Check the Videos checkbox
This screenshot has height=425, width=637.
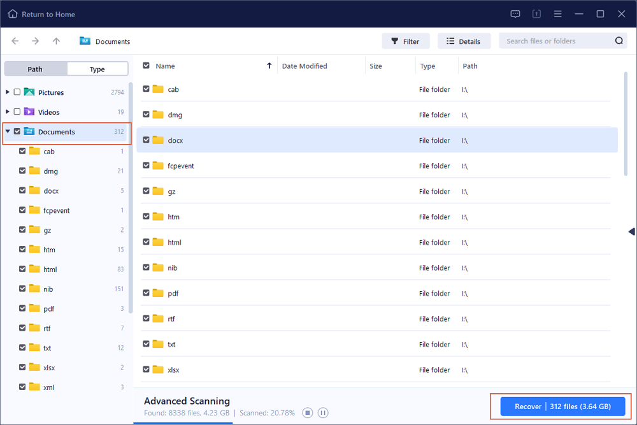tap(17, 112)
